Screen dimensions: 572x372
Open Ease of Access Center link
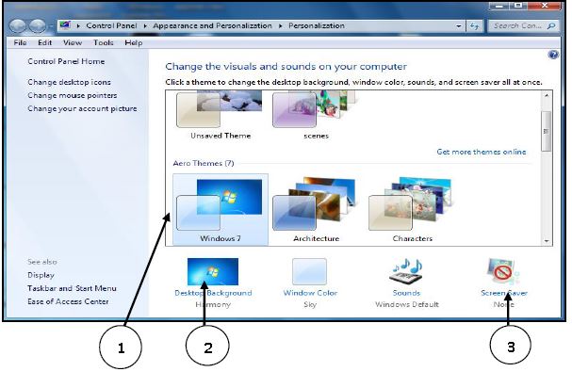click(x=68, y=301)
